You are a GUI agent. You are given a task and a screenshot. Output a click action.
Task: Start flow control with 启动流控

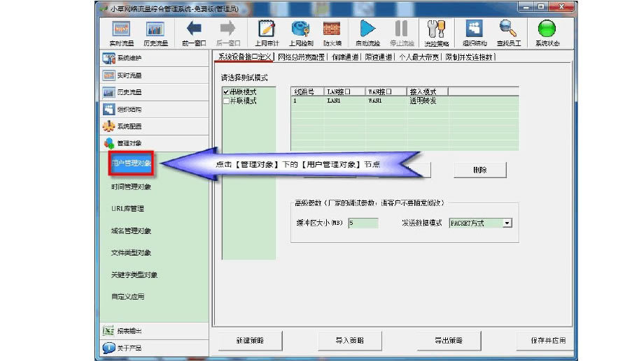click(x=367, y=34)
